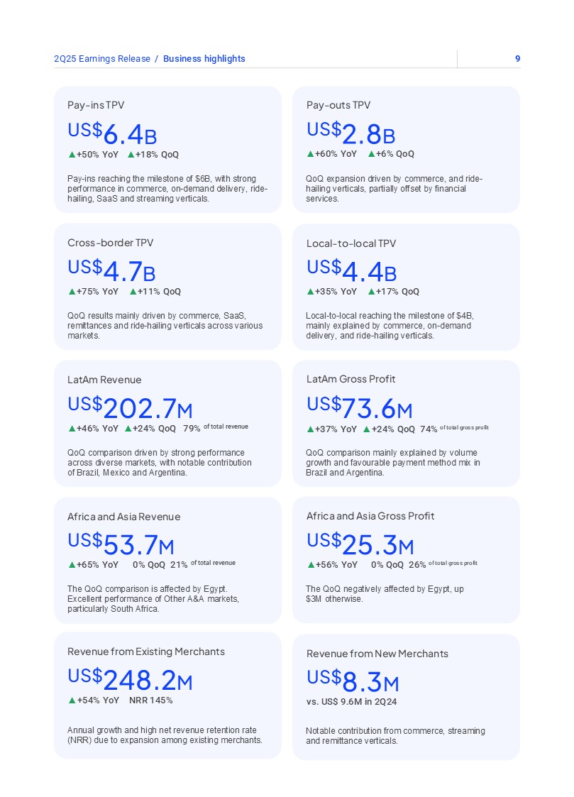This screenshot has height=797, width=574.
Task: Click the "Business highlights" header label
Action: 204,59
